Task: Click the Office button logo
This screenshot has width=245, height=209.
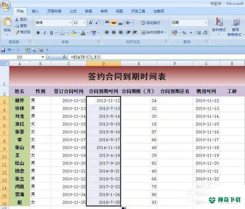Action: 6,6
